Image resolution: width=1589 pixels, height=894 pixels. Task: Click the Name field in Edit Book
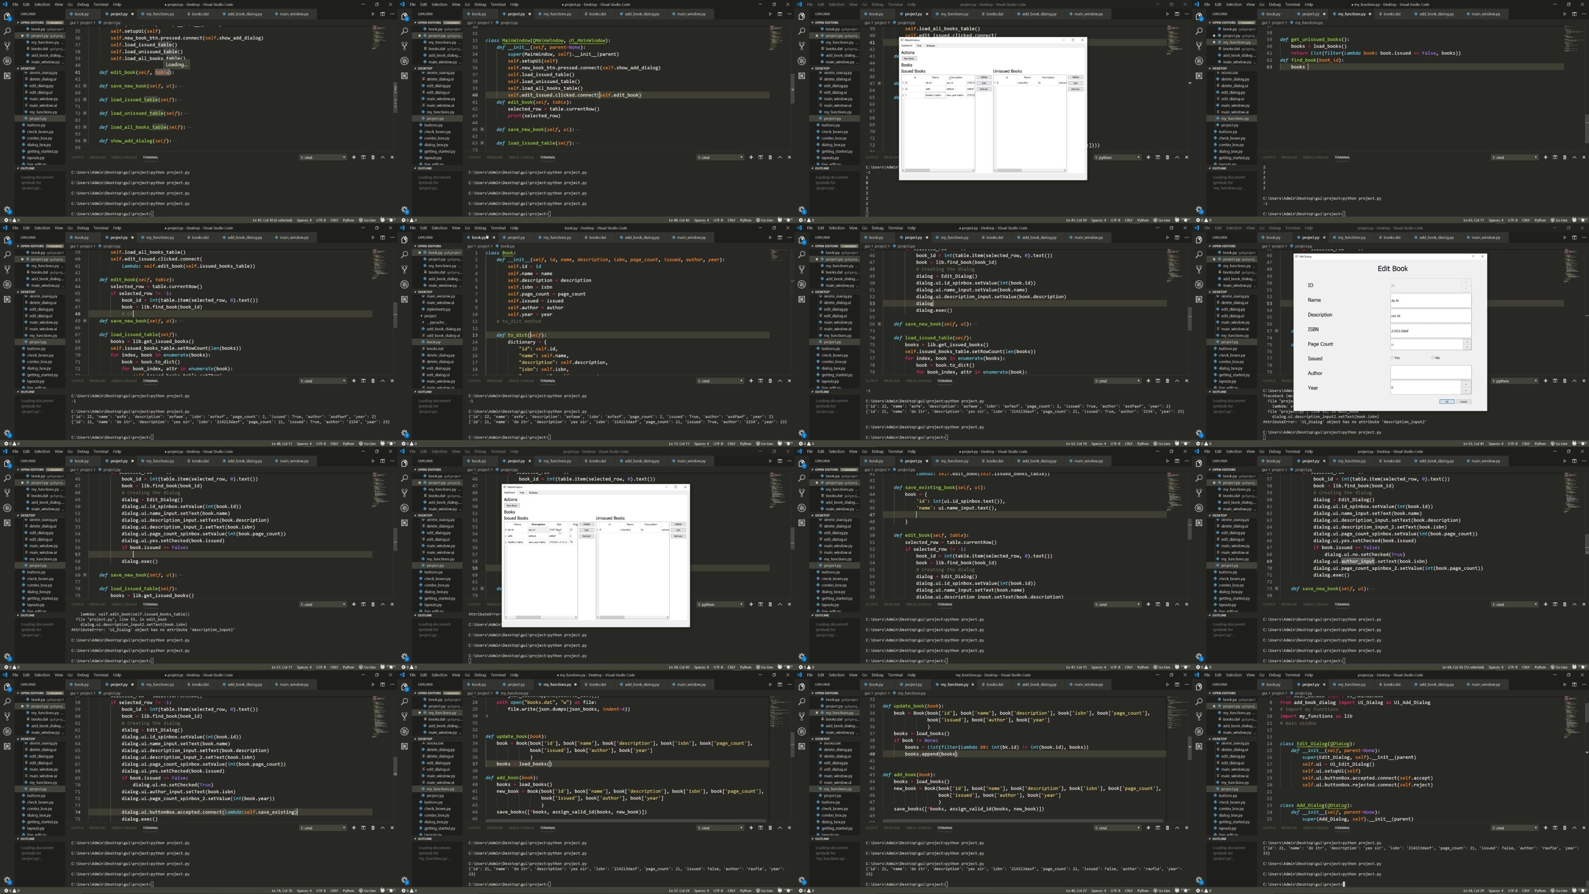pyautogui.click(x=1431, y=300)
